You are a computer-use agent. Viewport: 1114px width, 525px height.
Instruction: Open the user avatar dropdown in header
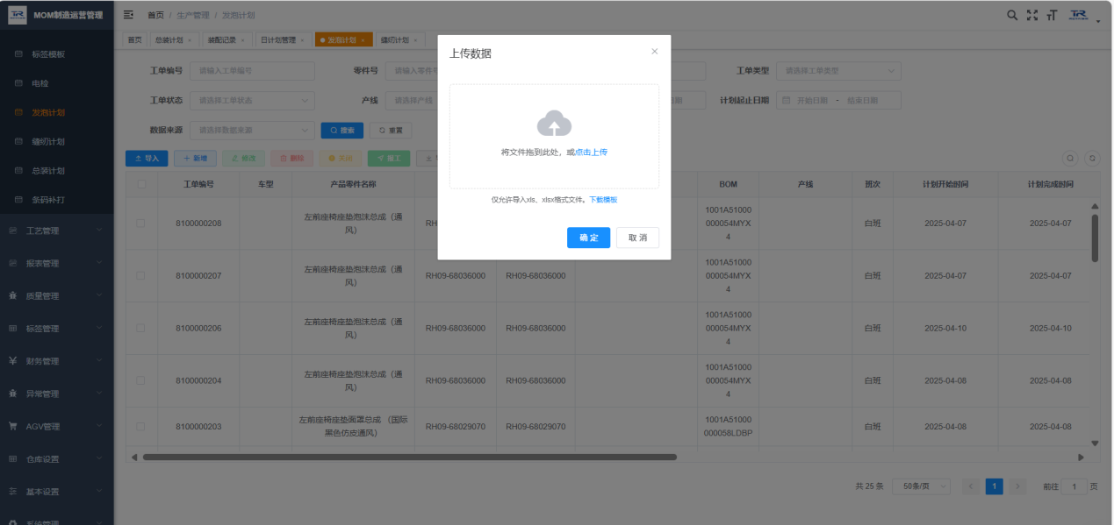[1084, 16]
